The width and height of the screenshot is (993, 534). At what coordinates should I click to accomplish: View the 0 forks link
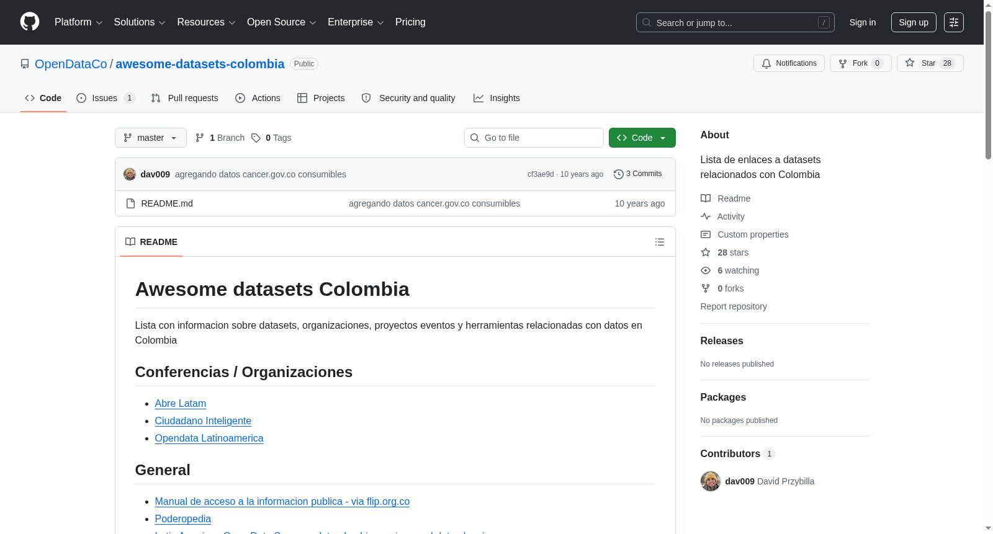tap(722, 288)
